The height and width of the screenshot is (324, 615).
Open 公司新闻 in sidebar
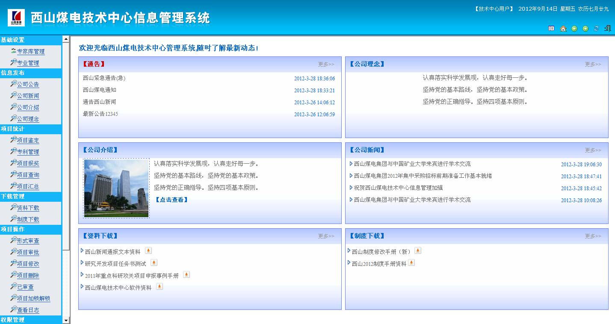point(28,96)
